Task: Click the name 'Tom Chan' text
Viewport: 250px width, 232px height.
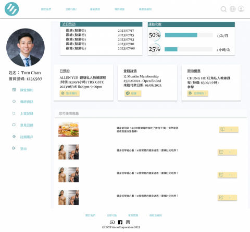Action: coord(31,73)
